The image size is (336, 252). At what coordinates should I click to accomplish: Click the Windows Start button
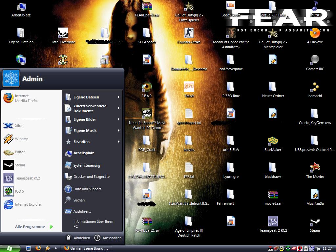click(10, 248)
